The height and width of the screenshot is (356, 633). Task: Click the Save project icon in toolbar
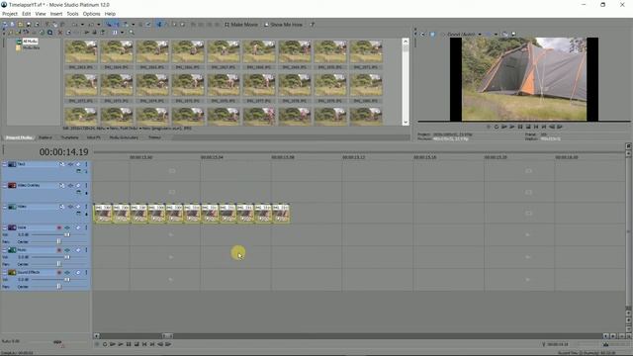(29, 25)
